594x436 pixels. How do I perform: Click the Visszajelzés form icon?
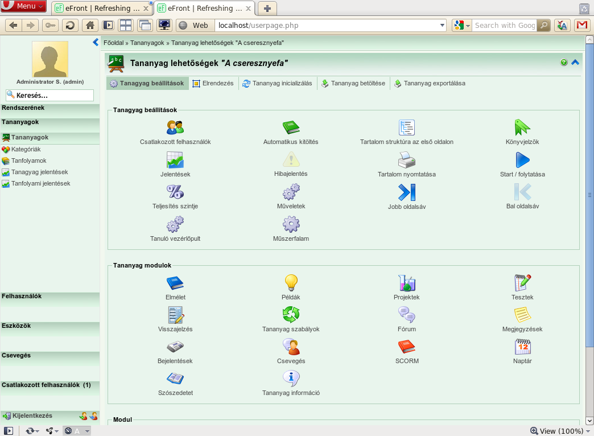click(x=176, y=315)
